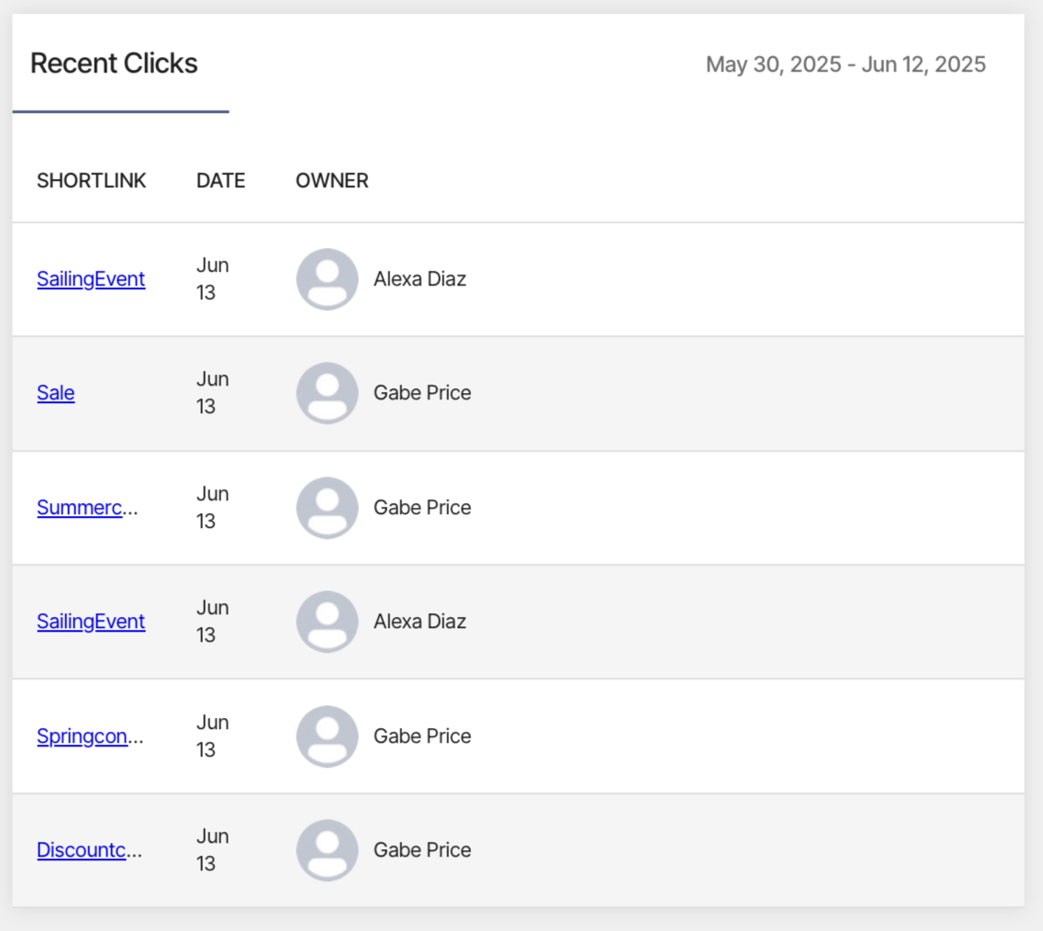Click the avatar icon in the Sale row
The height and width of the screenshot is (931, 1043).
(327, 393)
